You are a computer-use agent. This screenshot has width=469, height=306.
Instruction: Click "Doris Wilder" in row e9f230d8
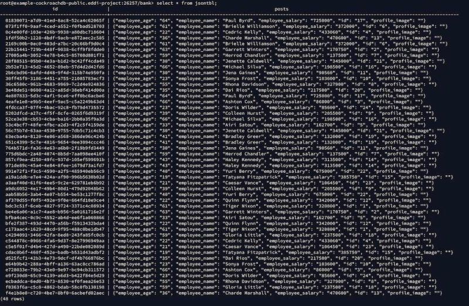pos(242,276)
